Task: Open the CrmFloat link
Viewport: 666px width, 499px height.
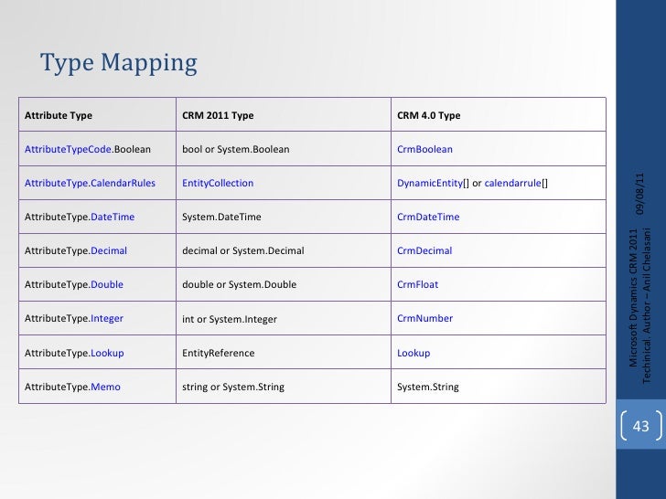Action: [417, 285]
